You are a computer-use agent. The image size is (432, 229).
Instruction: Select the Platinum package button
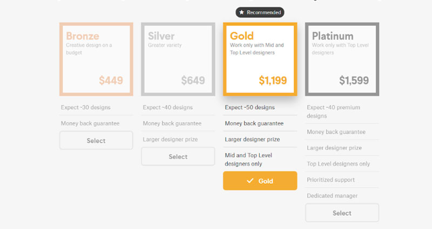pos(342,213)
